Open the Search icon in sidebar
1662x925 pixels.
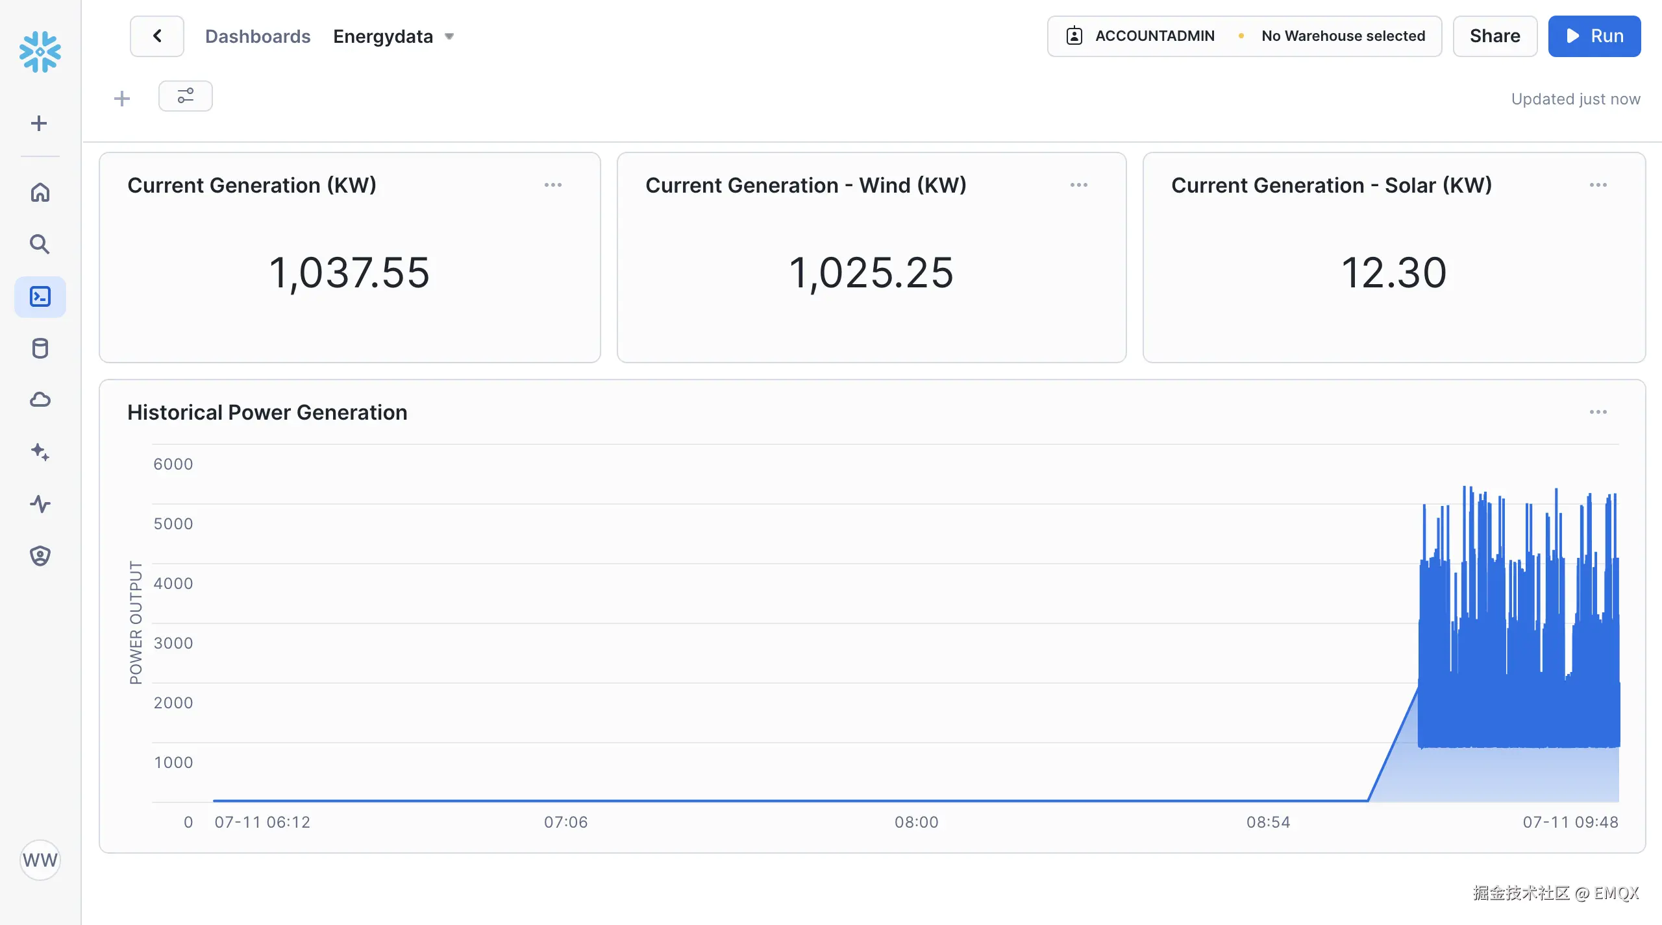click(x=40, y=245)
